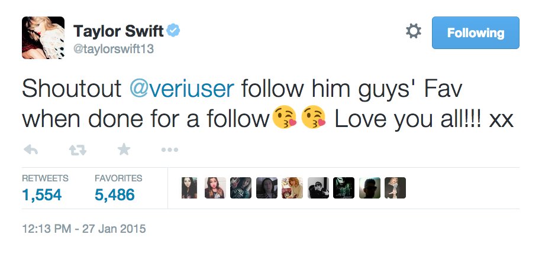This screenshot has width=542, height=257.
Task: Click the last avatar in the favoriters row
Action: [395, 188]
